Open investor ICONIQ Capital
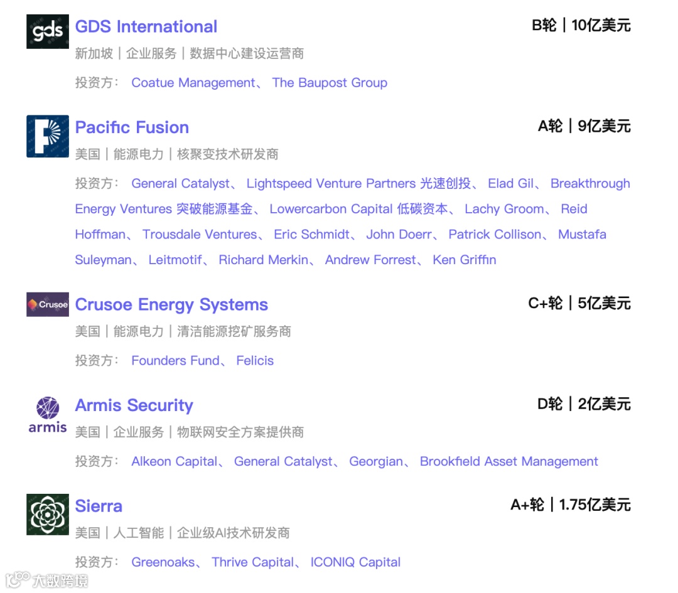The image size is (678, 593). pyautogui.click(x=355, y=562)
